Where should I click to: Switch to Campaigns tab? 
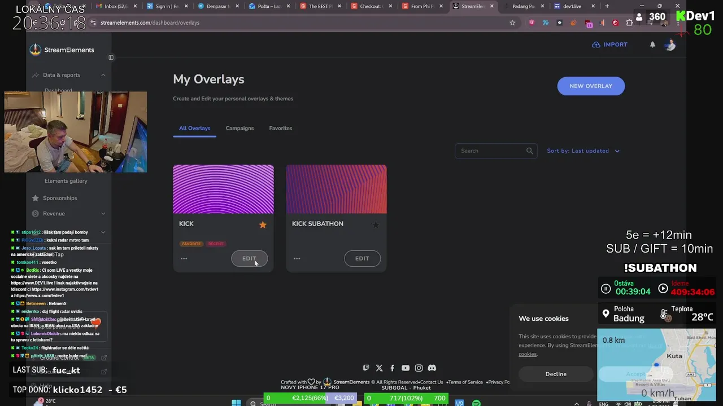239,128
